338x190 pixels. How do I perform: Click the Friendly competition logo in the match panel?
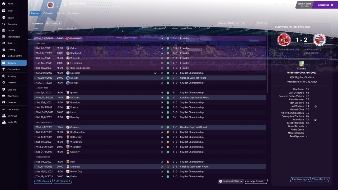coord(302,64)
